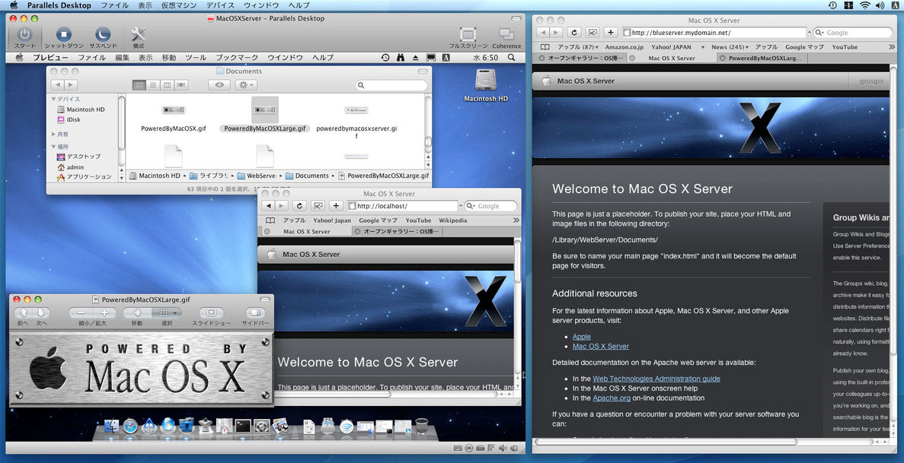Viewport: 904px width, 463px height.
Task: Open host Virtual Machine menu
Action: pyautogui.click(x=179, y=5)
